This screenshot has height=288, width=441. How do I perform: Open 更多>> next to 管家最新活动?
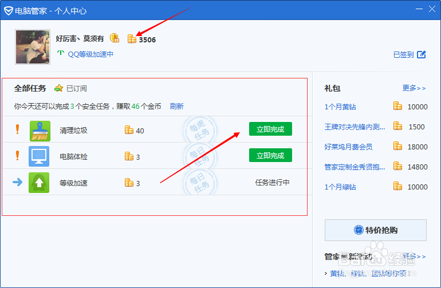coord(414,257)
